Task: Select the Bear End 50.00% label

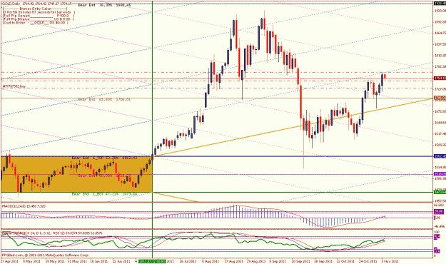Action: coord(104,176)
